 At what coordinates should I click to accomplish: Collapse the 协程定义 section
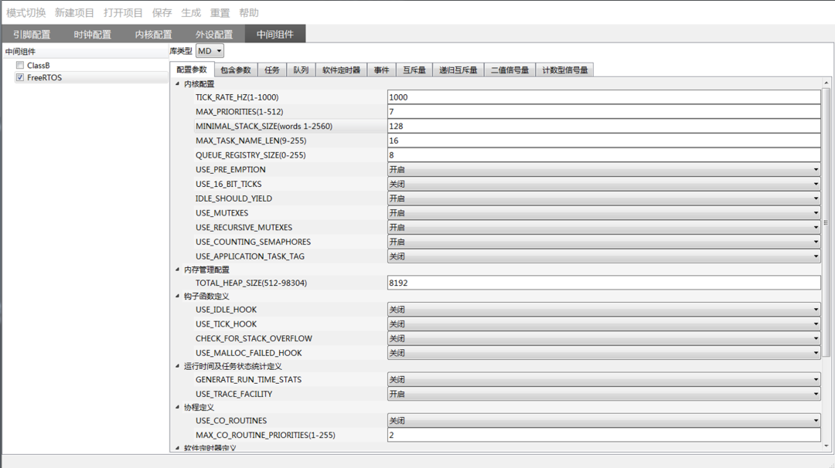[x=177, y=407]
